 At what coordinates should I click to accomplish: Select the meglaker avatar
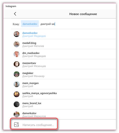[x=17, y=74]
